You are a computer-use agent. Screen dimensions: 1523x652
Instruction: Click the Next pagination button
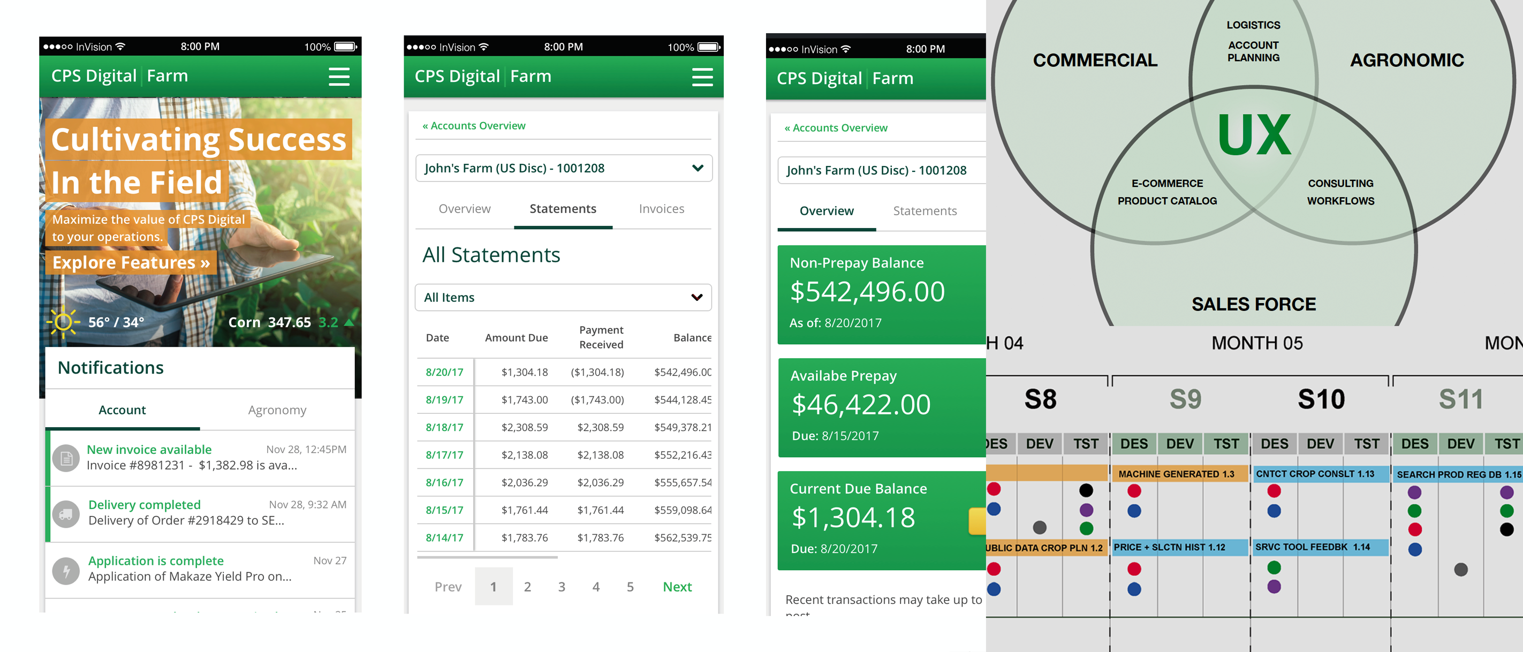click(676, 586)
